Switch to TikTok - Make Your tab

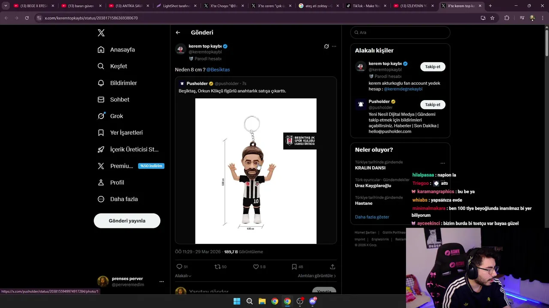366,6
